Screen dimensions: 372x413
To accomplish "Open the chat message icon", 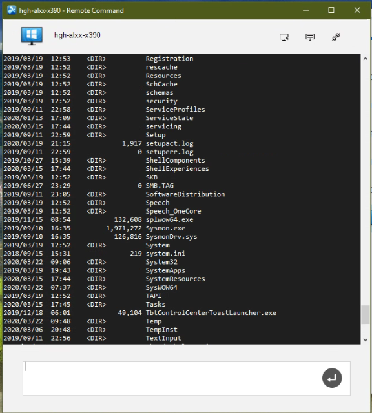I will [310, 37].
